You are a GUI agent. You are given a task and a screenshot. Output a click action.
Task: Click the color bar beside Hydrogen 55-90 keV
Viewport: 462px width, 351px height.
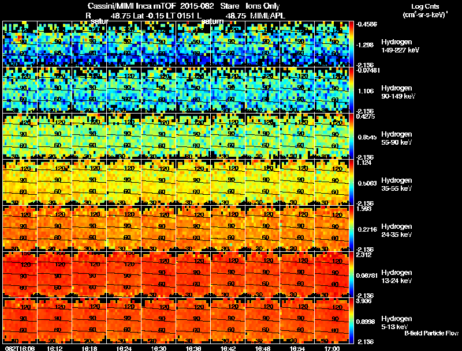pyautogui.click(x=351, y=136)
